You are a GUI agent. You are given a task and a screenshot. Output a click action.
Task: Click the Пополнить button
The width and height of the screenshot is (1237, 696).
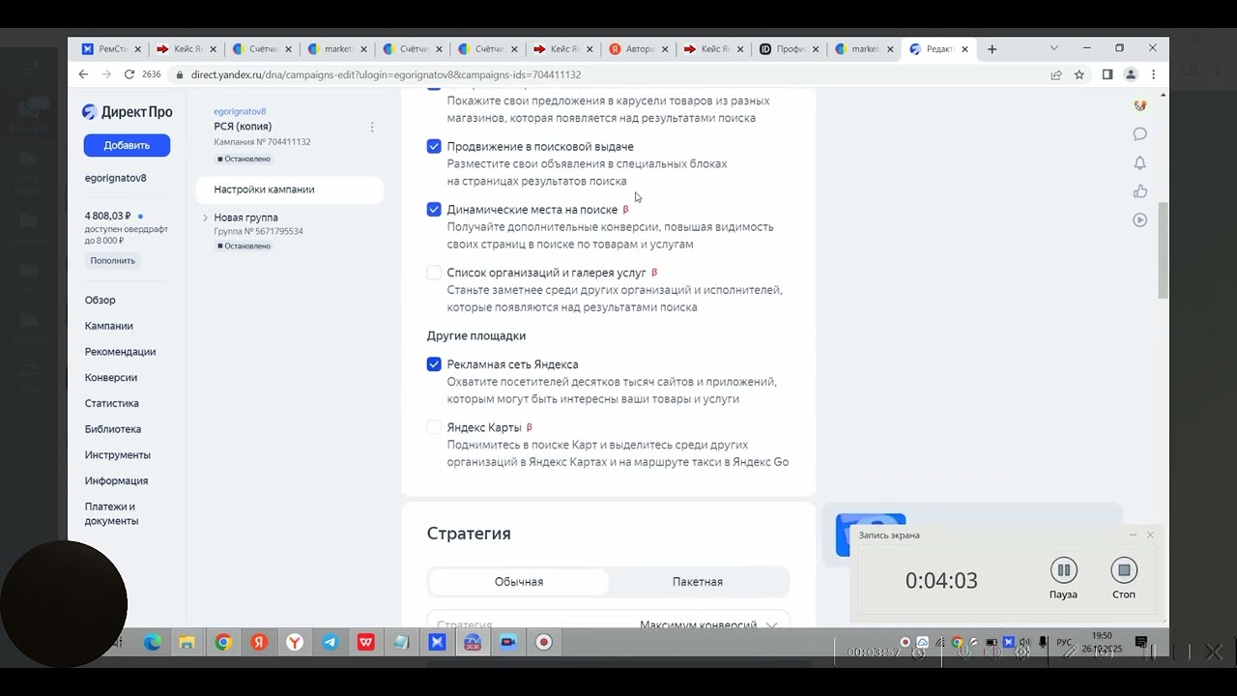pyautogui.click(x=113, y=261)
